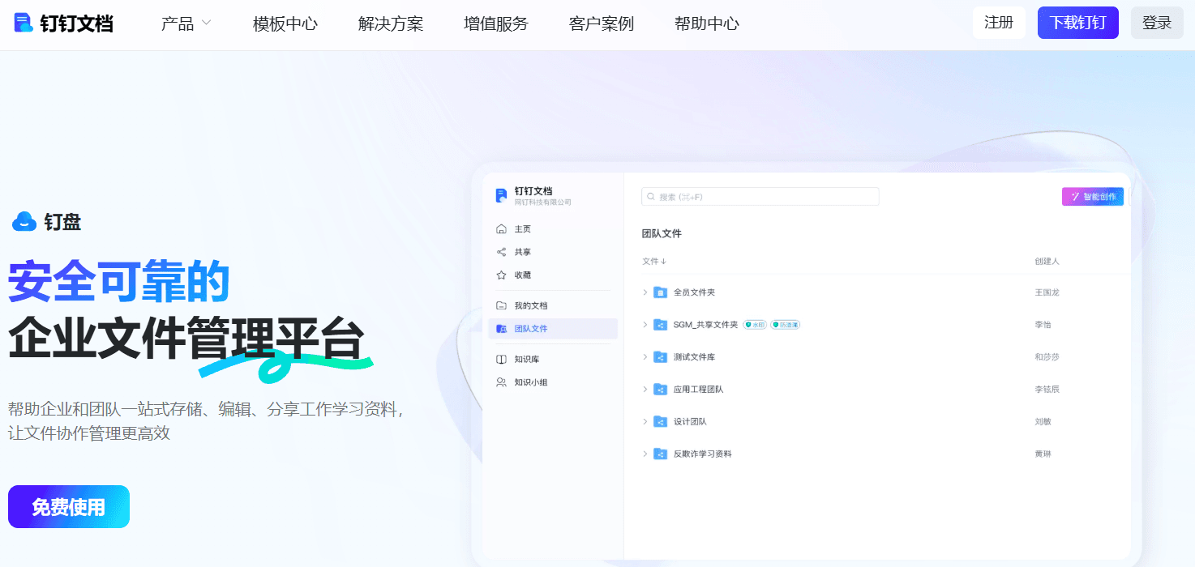Click the 登录 button
This screenshot has width=1195, height=567.
tap(1158, 23)
